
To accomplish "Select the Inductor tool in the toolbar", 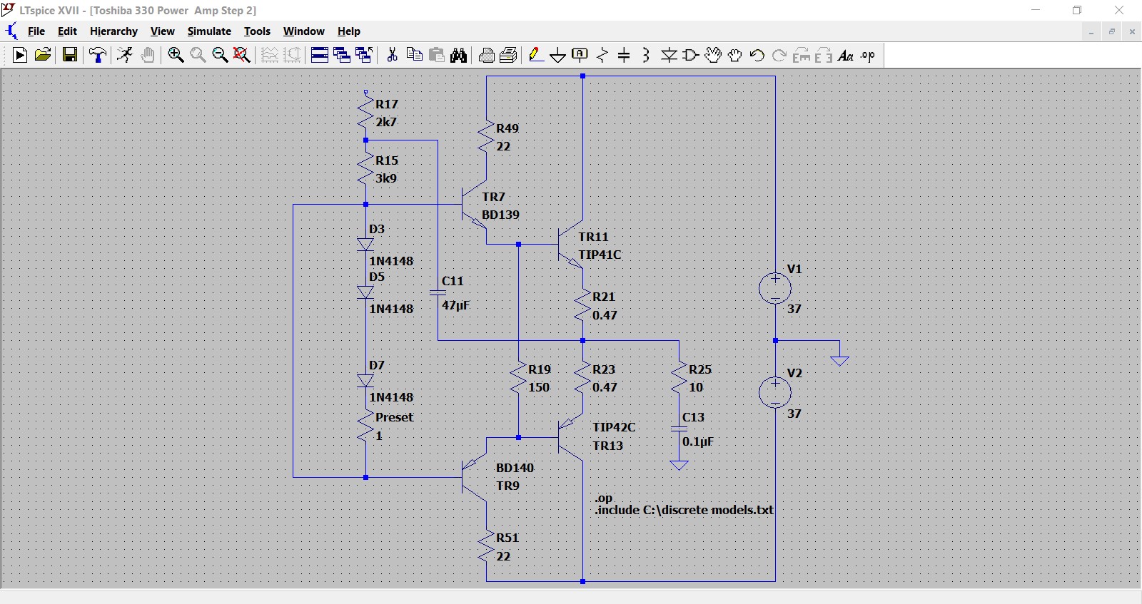I will click(646, 55).
